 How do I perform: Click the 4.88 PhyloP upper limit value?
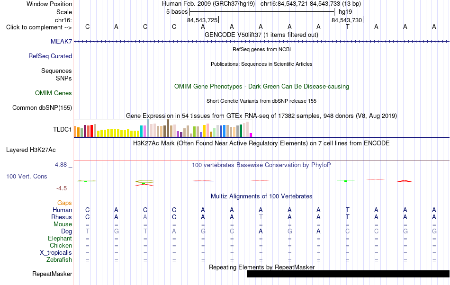click(x=61, y=165)
